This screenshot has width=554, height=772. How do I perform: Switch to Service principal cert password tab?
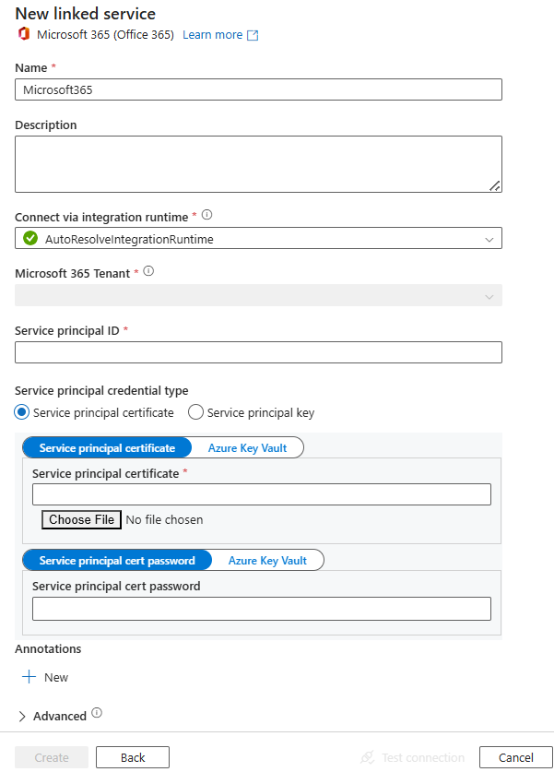(x=117, y=560)
